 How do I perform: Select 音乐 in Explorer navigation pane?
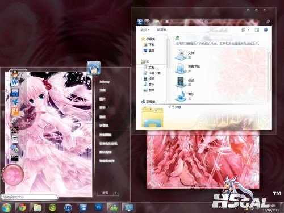pyautogui.click(x=149, y=85)
